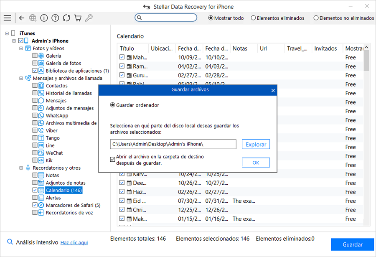The height and width of the screenshot is (257, 376).
Task: Click the Url column header
Action: coord(271,48)
